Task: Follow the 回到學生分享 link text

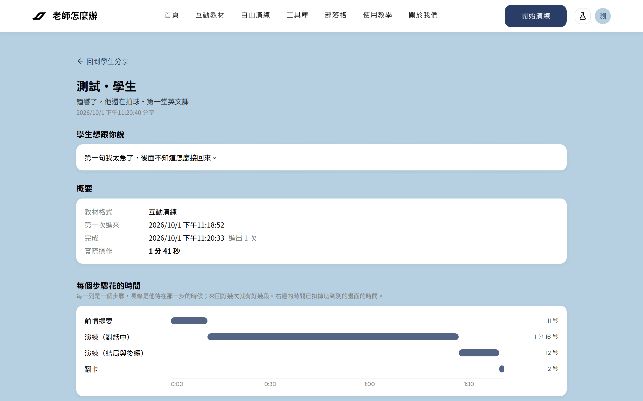Action: point(107,62)
